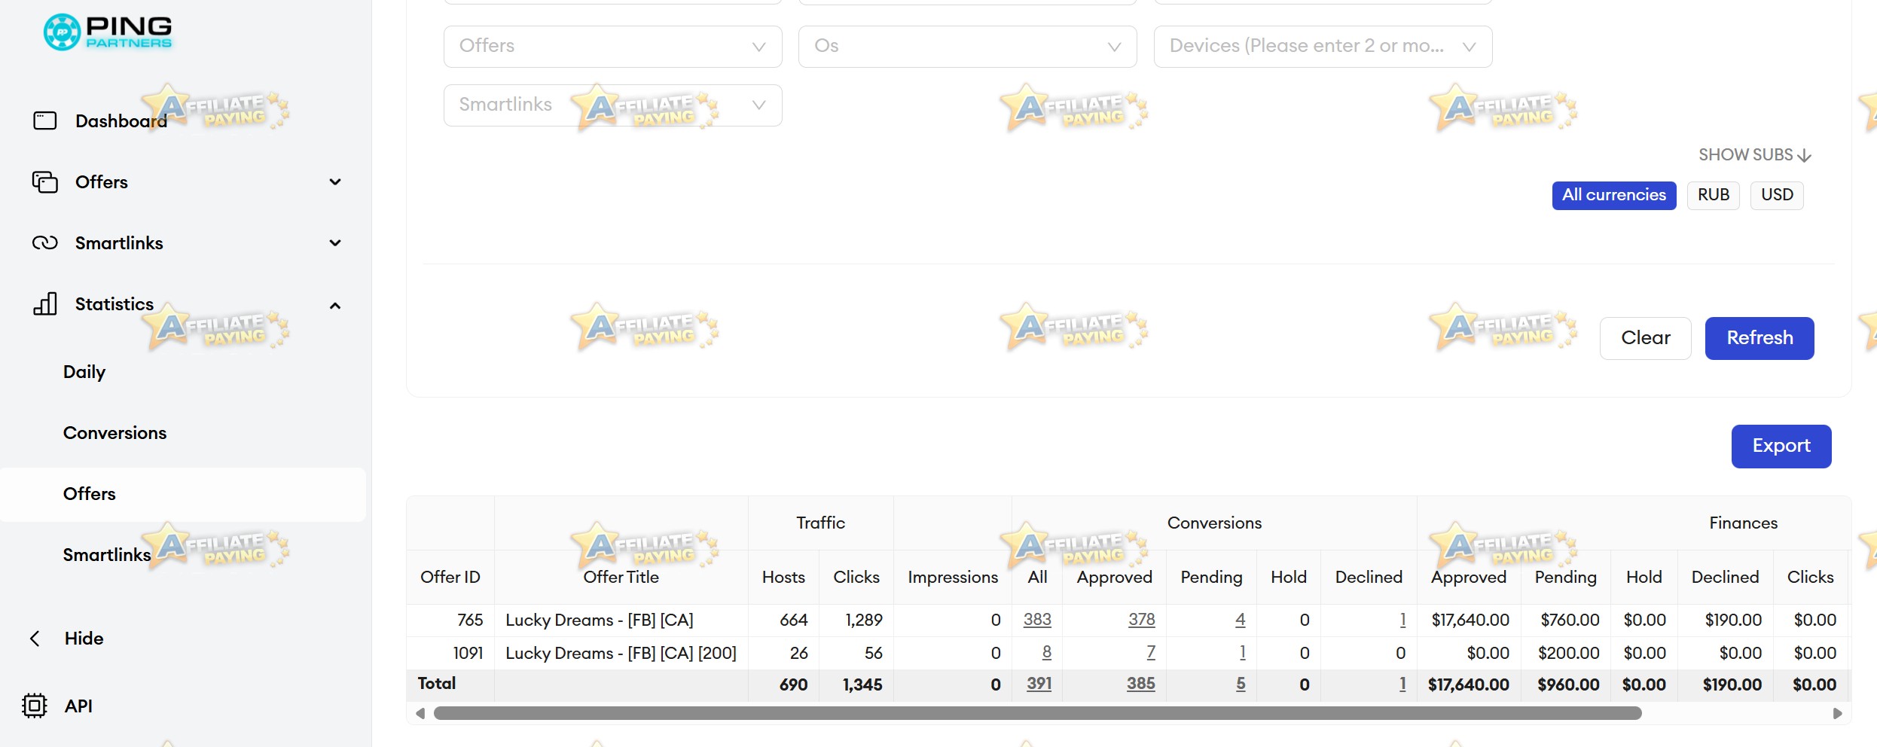Open Dashboard from the sidebar

click(x=121, y=120)
